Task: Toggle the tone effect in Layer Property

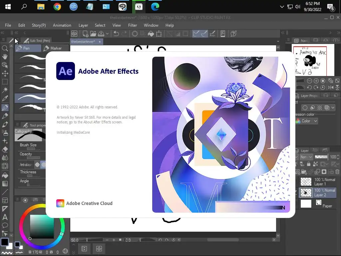Action: pos(319,108)
